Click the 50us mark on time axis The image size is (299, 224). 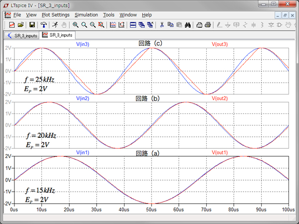152,210
